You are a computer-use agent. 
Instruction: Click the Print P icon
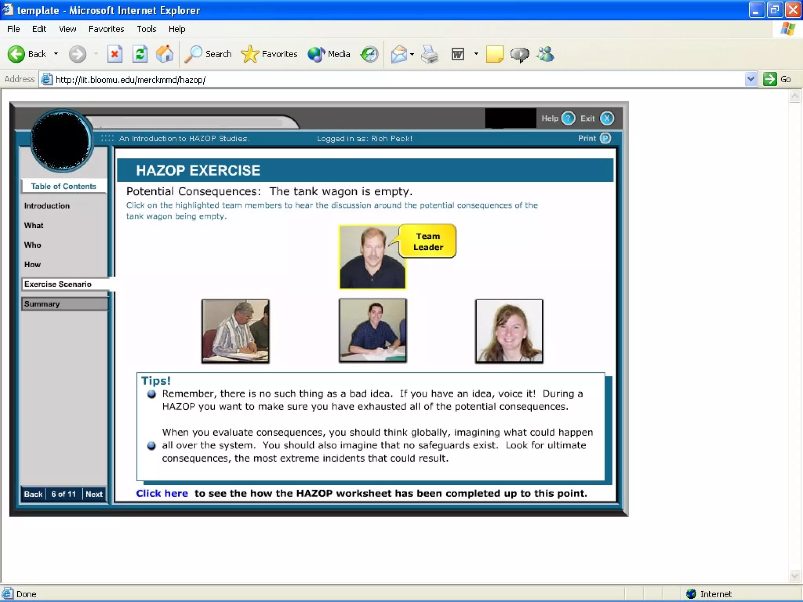(605, 138)
